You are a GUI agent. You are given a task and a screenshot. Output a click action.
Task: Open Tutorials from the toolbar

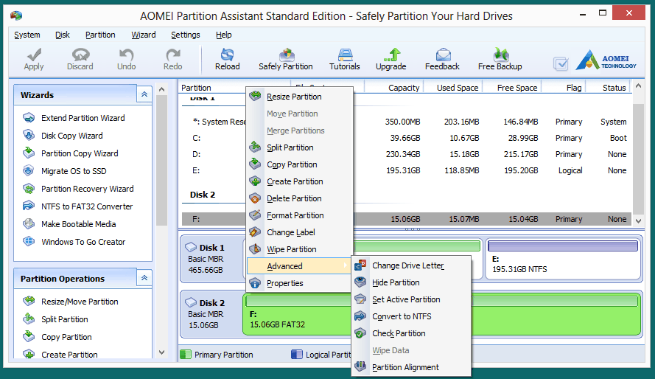click(345, 59)
